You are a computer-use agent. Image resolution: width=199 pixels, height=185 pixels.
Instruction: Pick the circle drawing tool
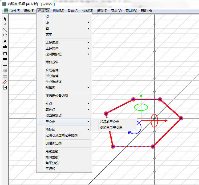5,36
